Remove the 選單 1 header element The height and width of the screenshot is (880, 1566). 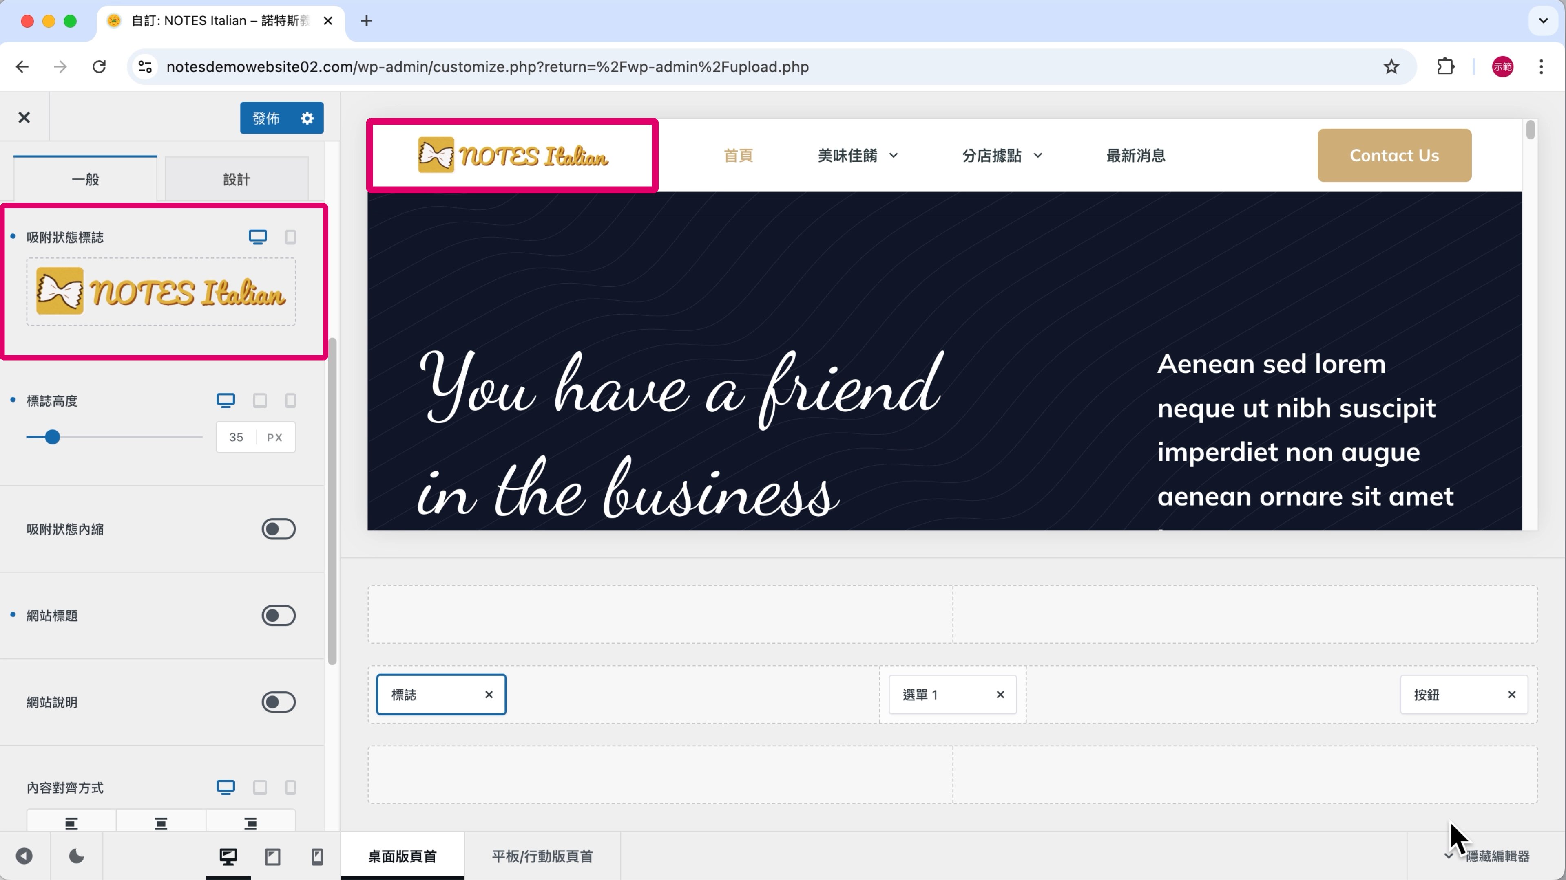click(x=1000, y=694)
